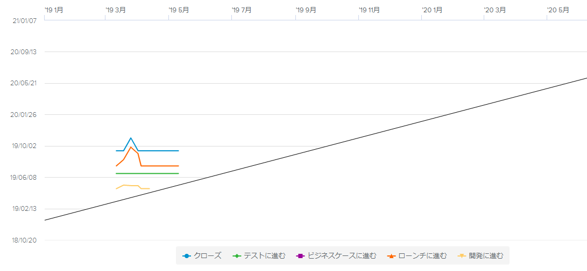Click the orange ローンチに進む legend marker icon
The width and height of the screenshot is (587, 271).
point(391,256)
